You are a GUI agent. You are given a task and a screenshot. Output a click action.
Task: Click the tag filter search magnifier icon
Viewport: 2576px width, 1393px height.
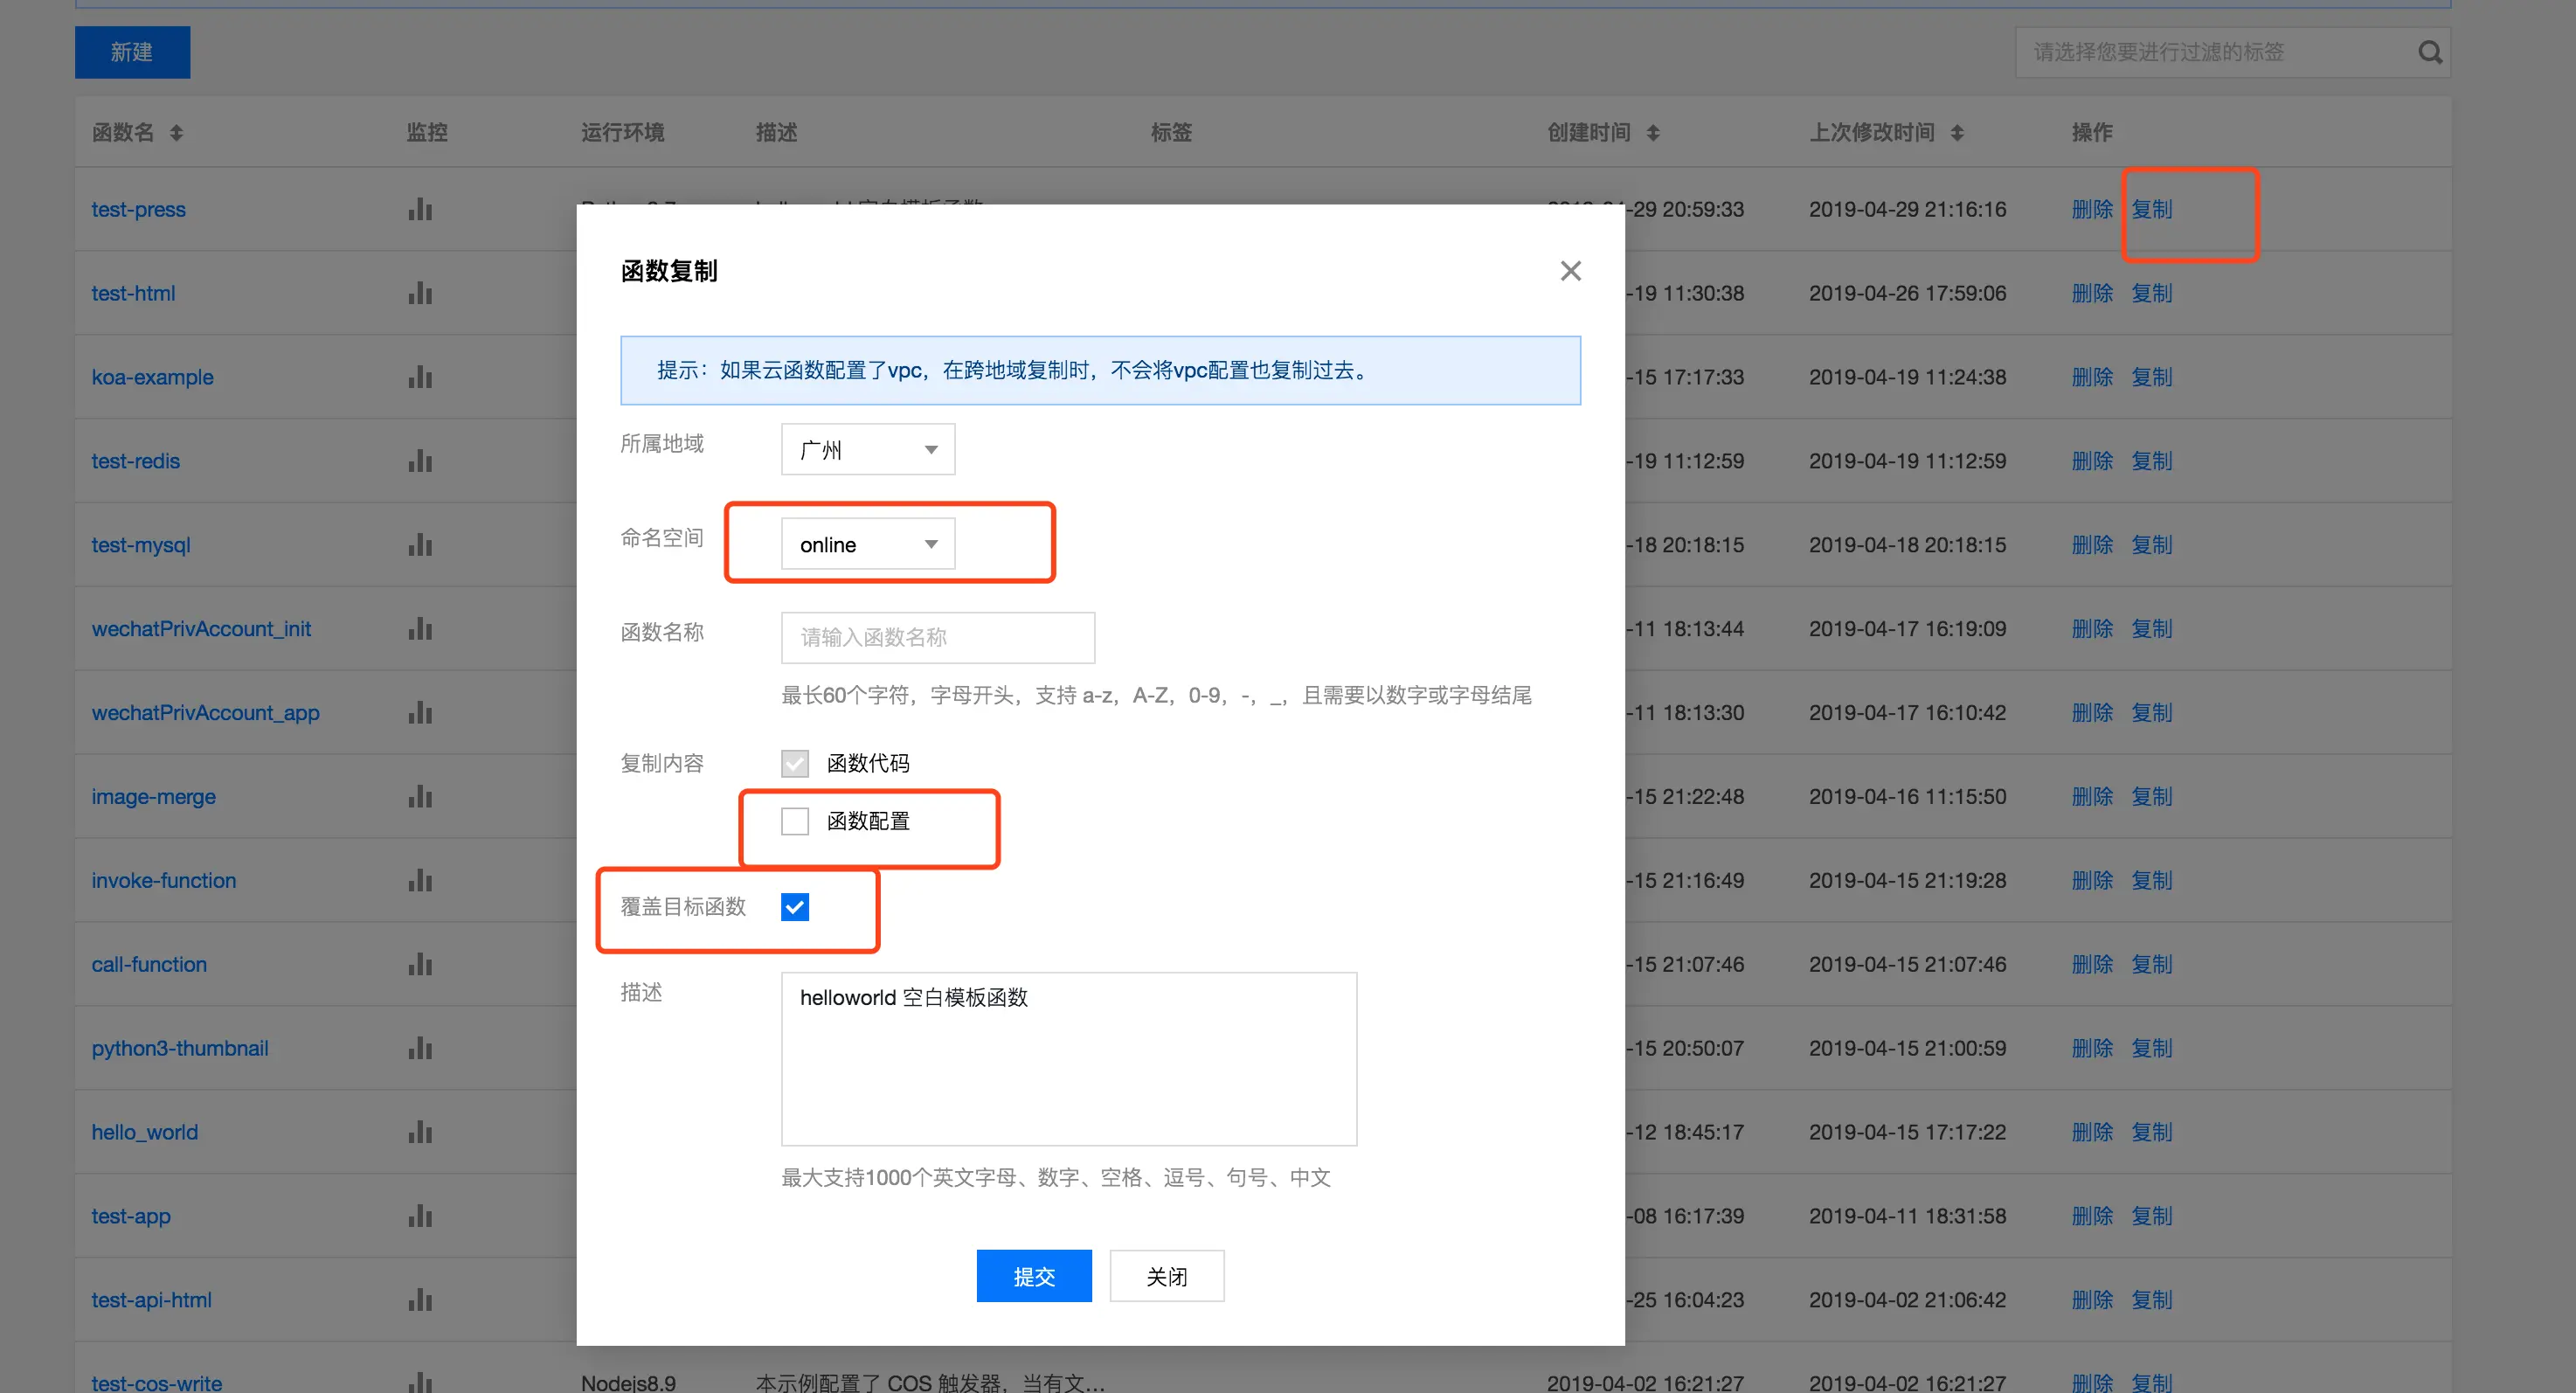(2430, 52)
